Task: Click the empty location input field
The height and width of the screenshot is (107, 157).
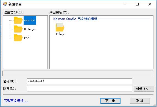Action: coord(79,88)
